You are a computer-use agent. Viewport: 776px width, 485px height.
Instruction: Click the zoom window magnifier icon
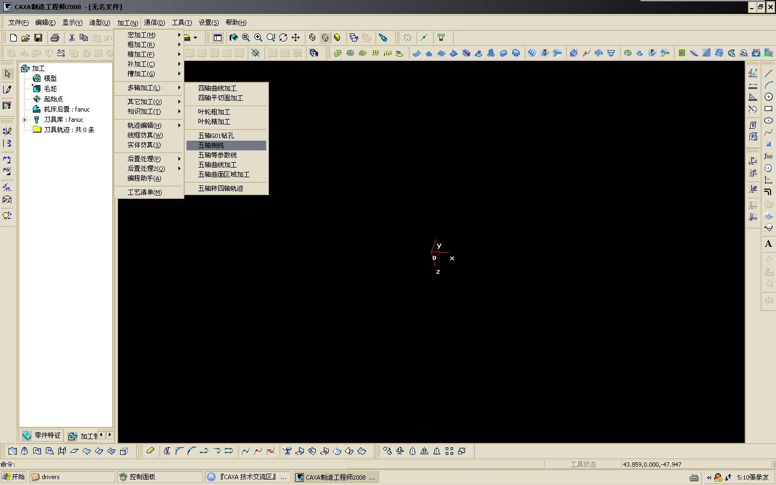pyautogui.click(x=246, y=38)
